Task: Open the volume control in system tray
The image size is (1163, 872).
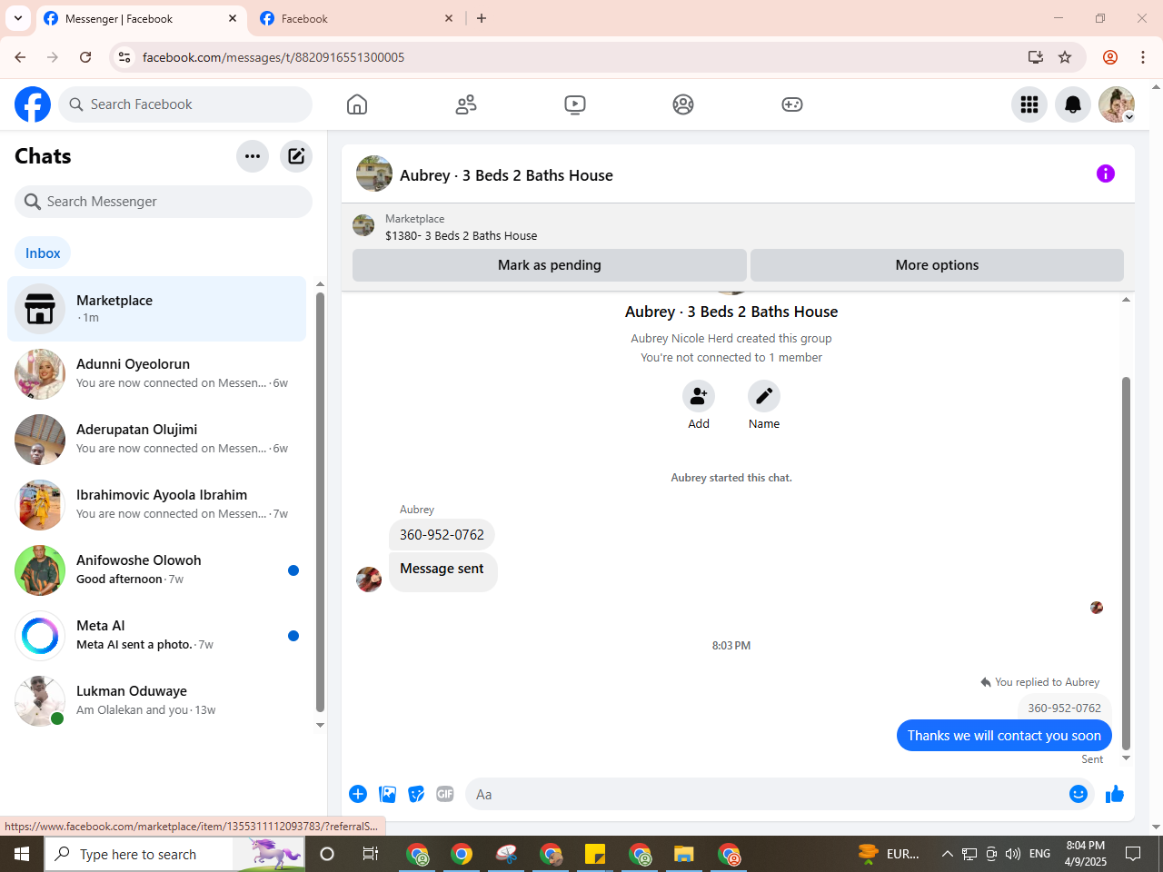Action: click(1013, 854)
